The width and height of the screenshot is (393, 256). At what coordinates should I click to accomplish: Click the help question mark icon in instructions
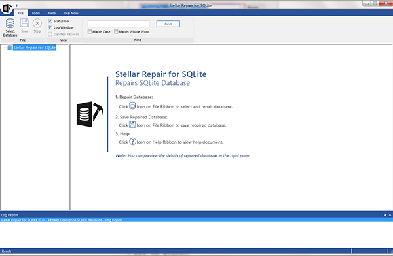(x=132, y=142)
